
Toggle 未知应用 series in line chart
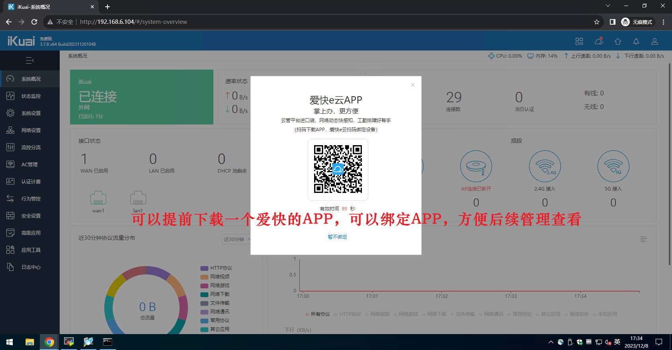pyautogui.click(x=605, y=314)
